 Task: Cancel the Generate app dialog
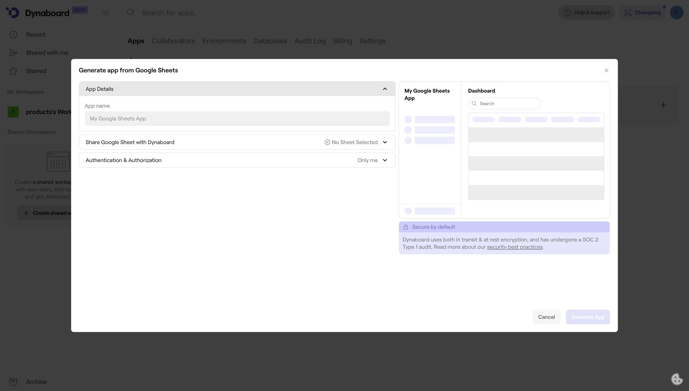tap(546, 317)
